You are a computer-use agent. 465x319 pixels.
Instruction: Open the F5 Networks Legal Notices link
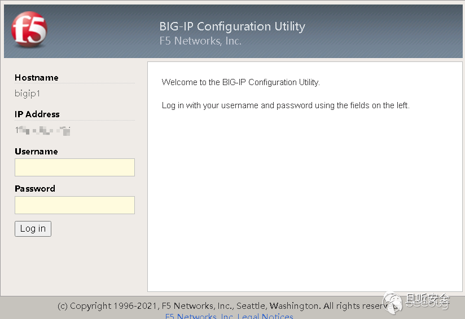click(x=229, y=316)
